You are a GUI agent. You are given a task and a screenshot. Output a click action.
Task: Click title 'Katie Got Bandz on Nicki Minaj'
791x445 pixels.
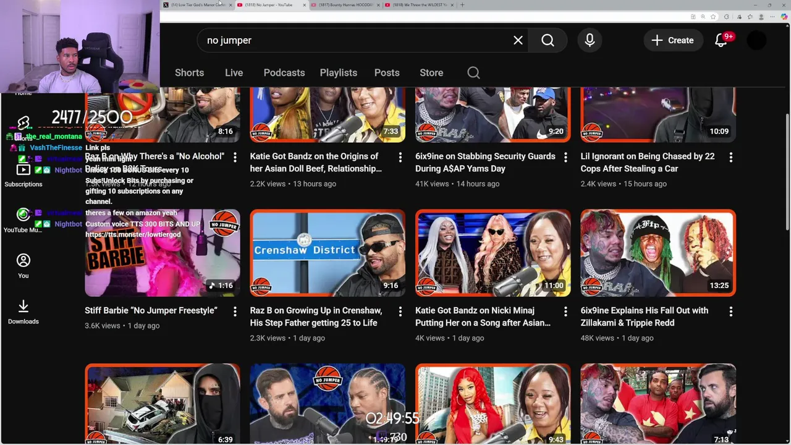[483, 316]
